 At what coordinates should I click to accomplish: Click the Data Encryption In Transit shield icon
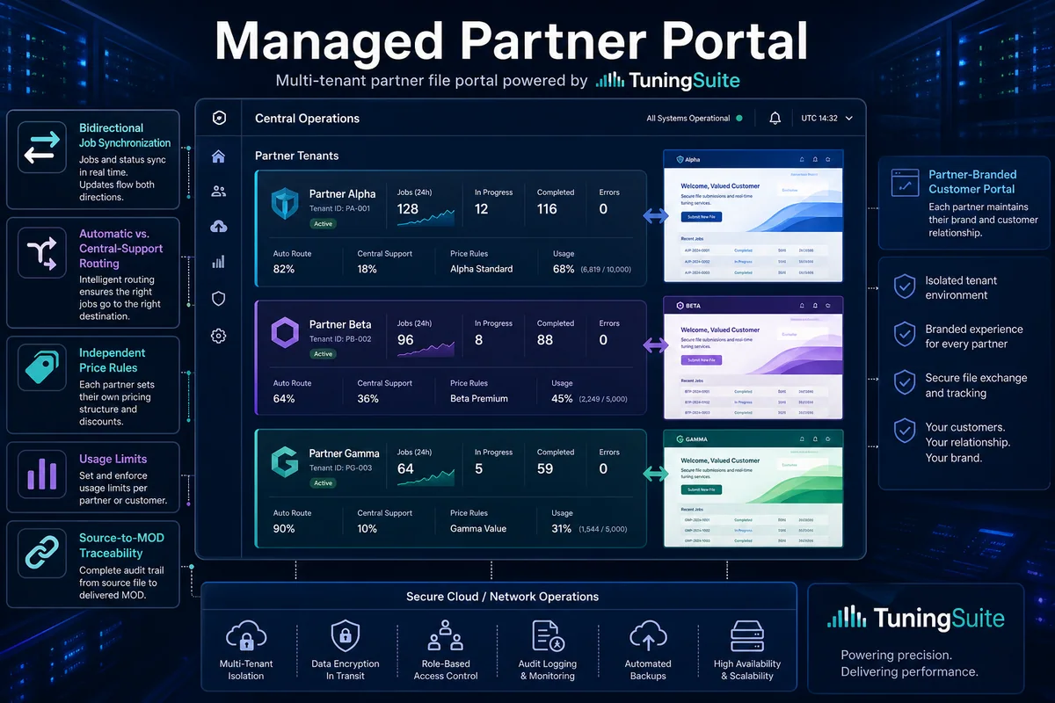click(345, 635)
